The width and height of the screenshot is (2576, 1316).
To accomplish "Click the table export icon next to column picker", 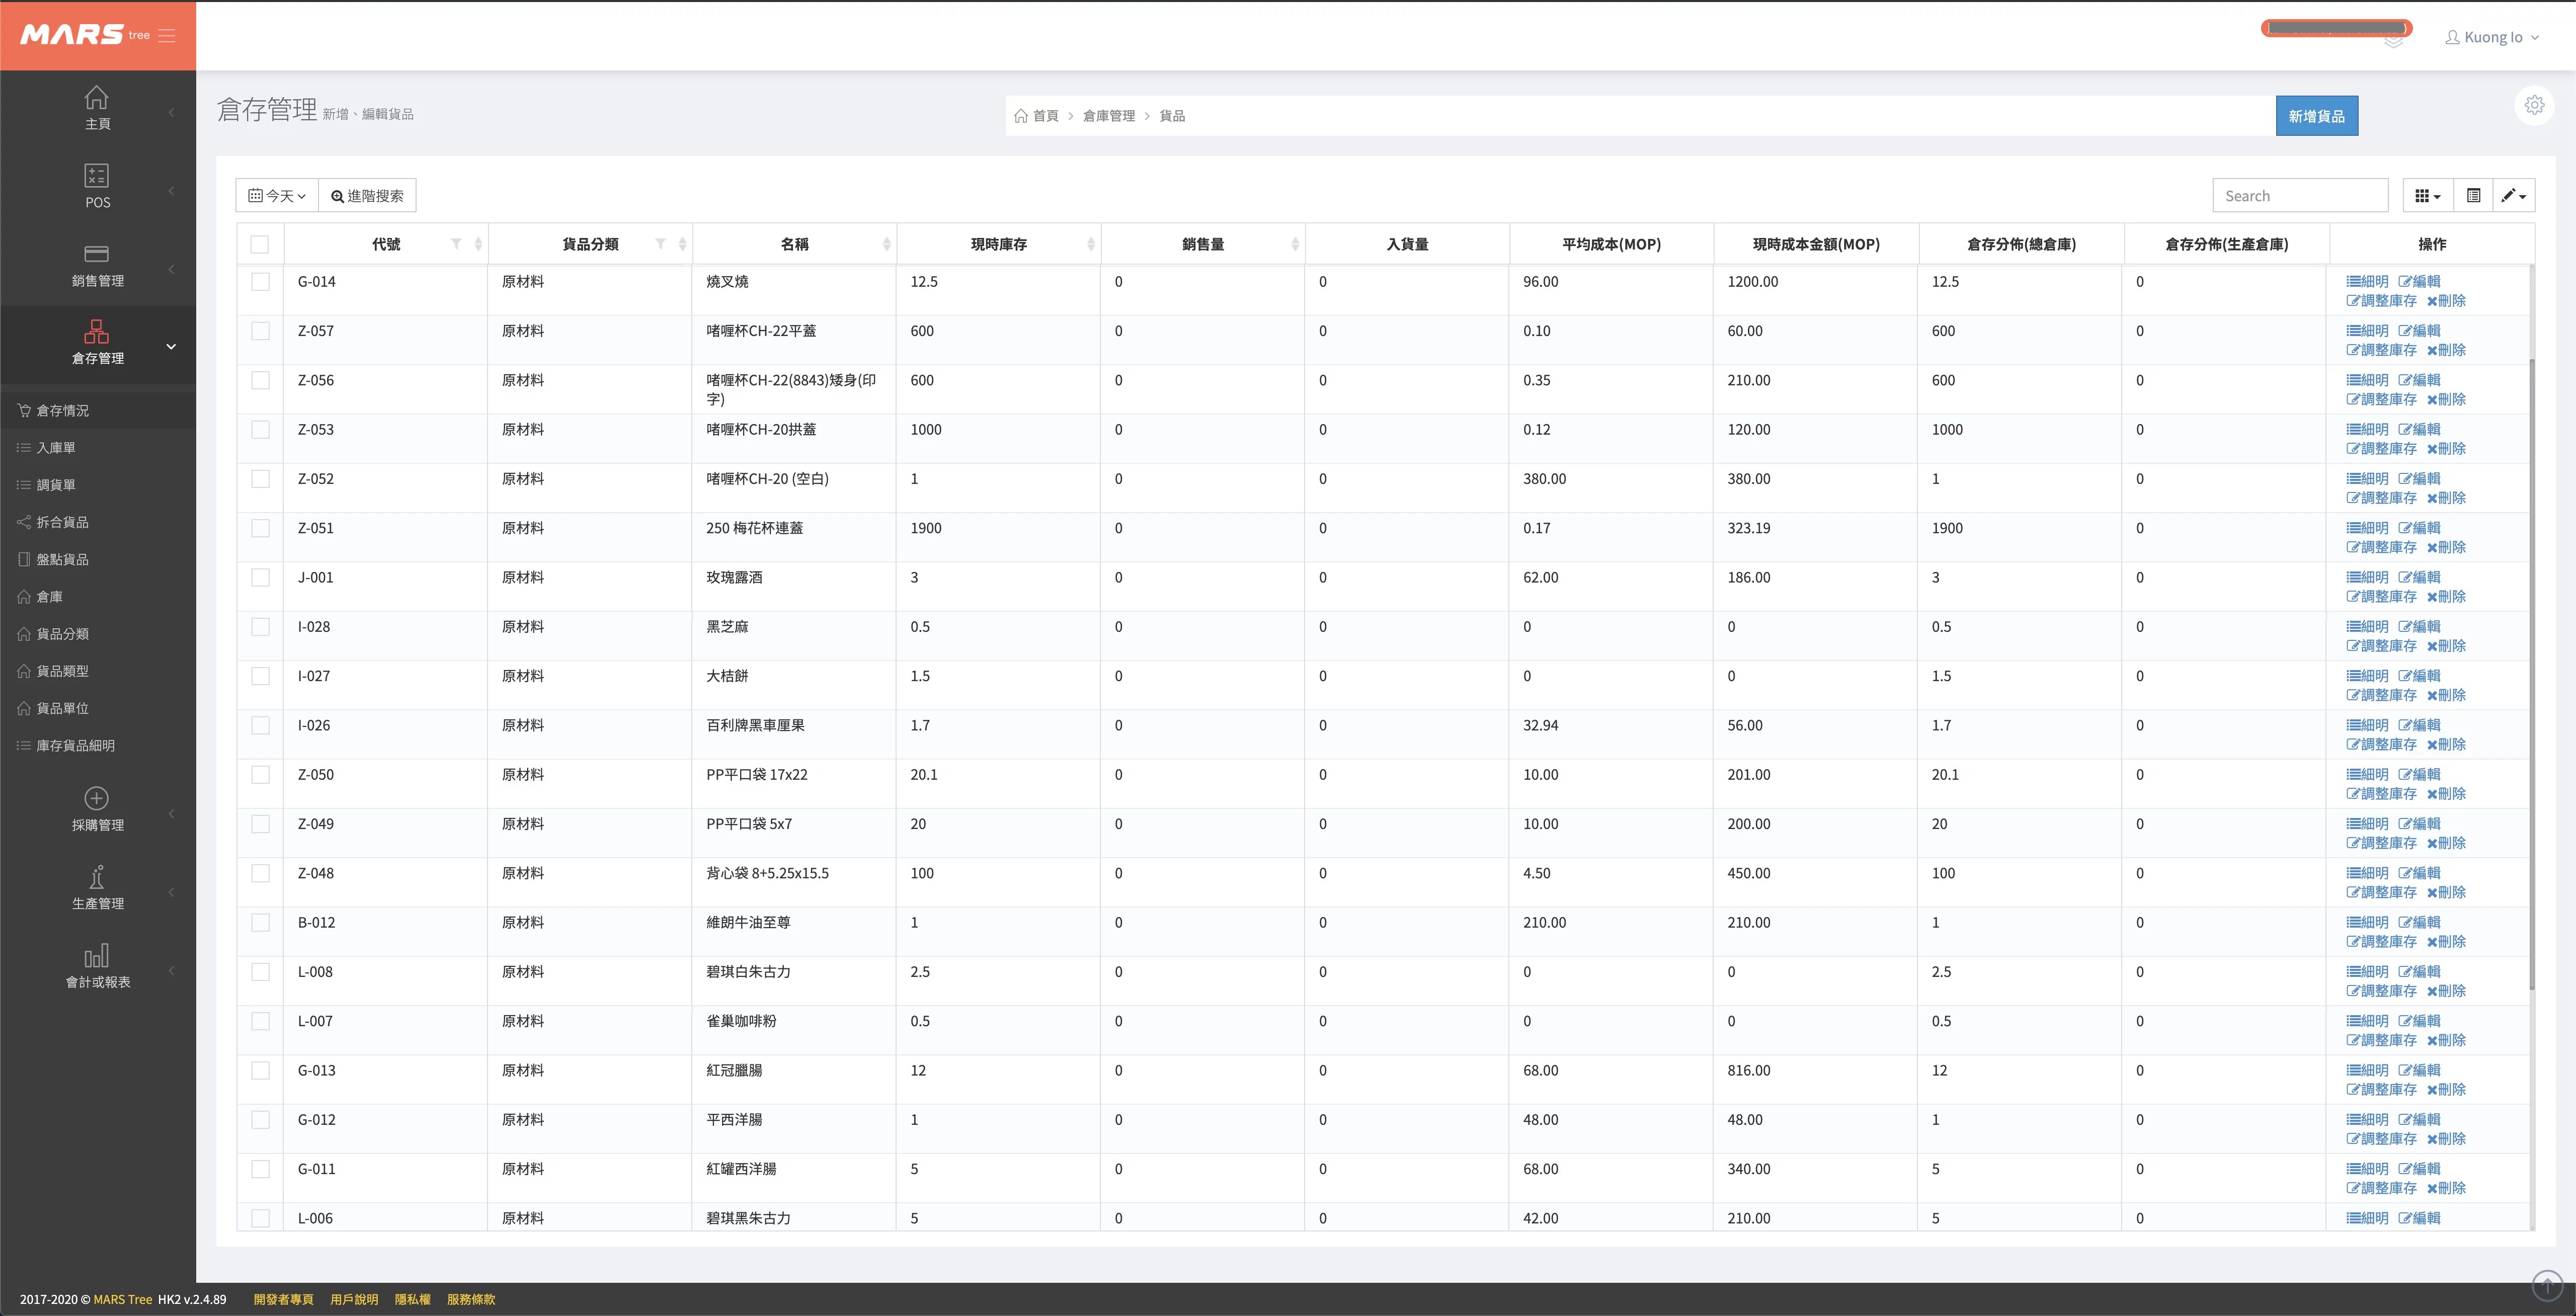I will [x=2473, y=196].
